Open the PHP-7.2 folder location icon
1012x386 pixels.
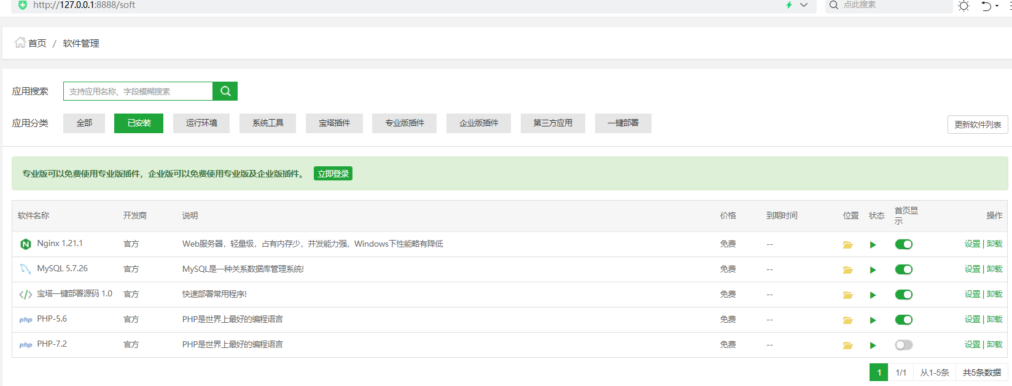[847, 345]
